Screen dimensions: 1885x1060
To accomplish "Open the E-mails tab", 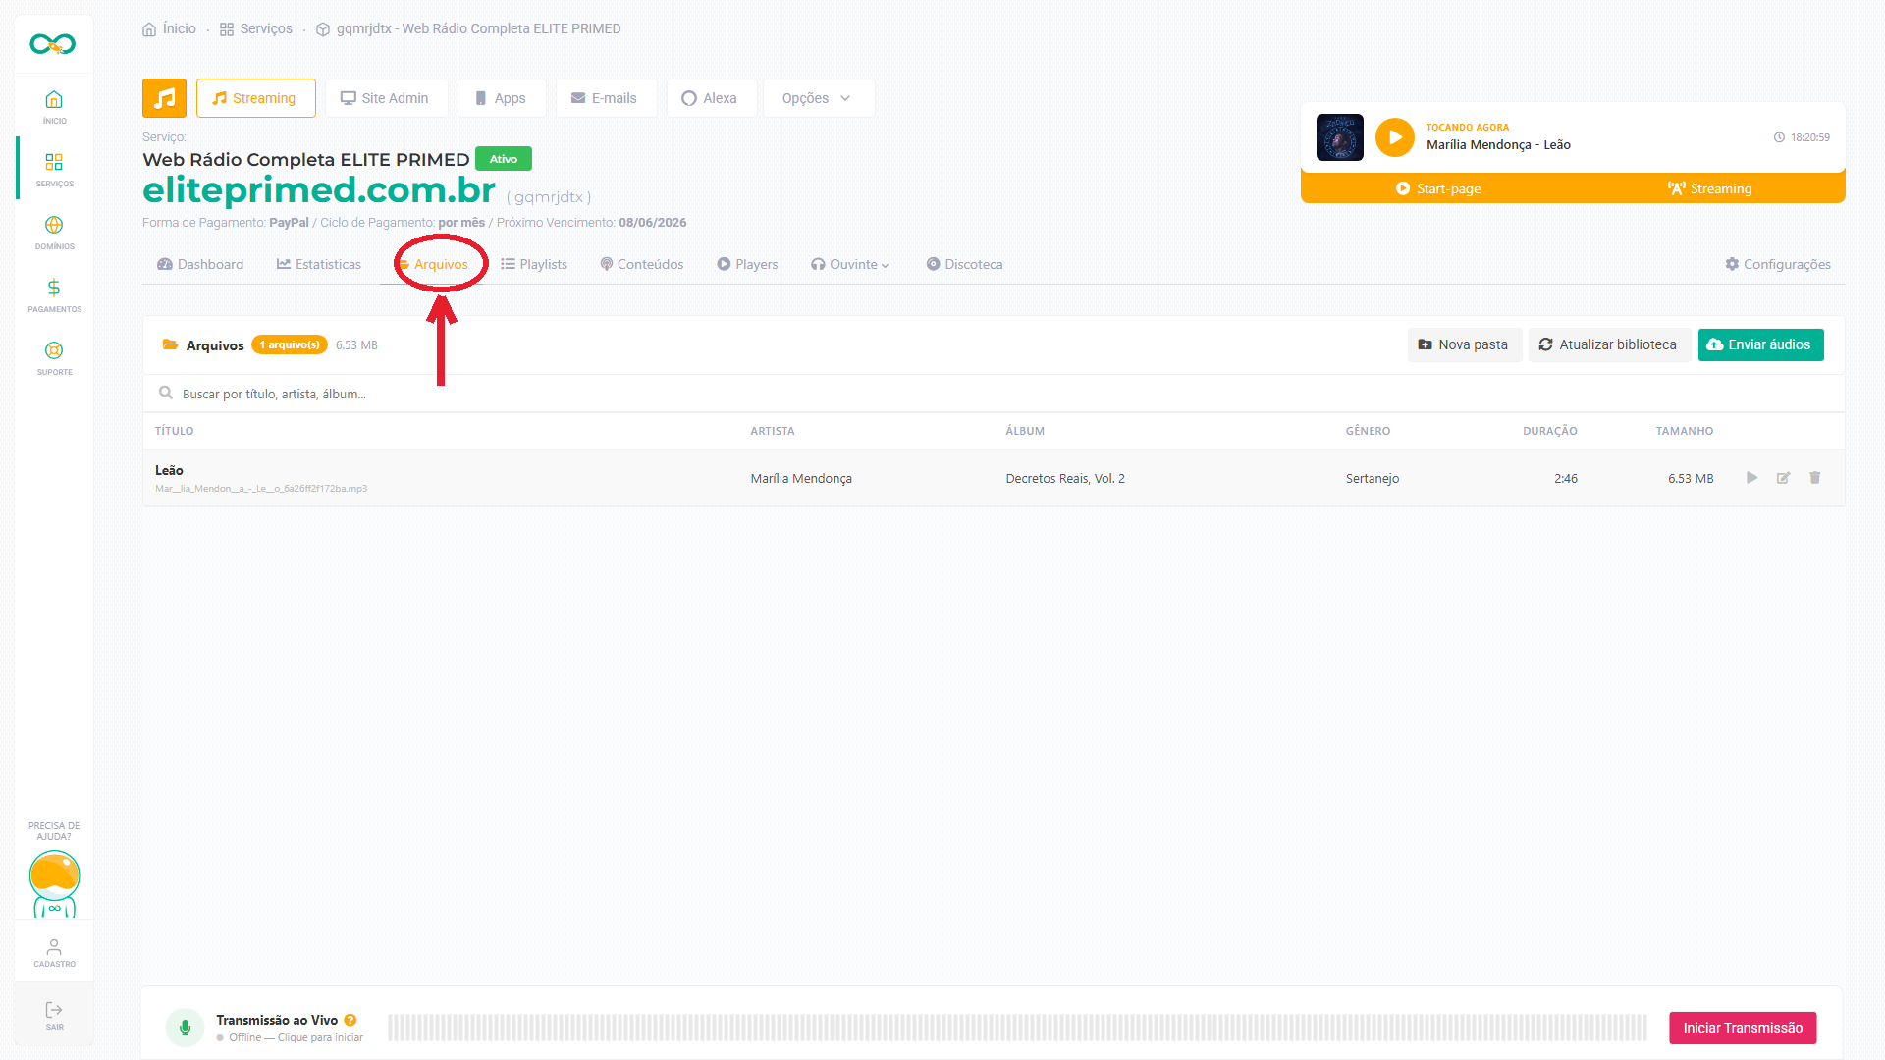I will click(606, 98).
